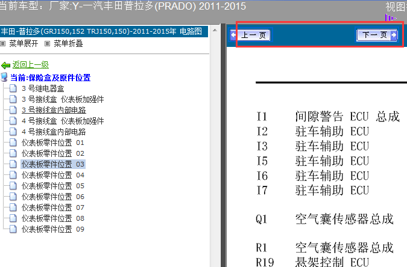Click I7 驻车辅助 ECU entry
The image size is (407, 267).
[313, 191]
